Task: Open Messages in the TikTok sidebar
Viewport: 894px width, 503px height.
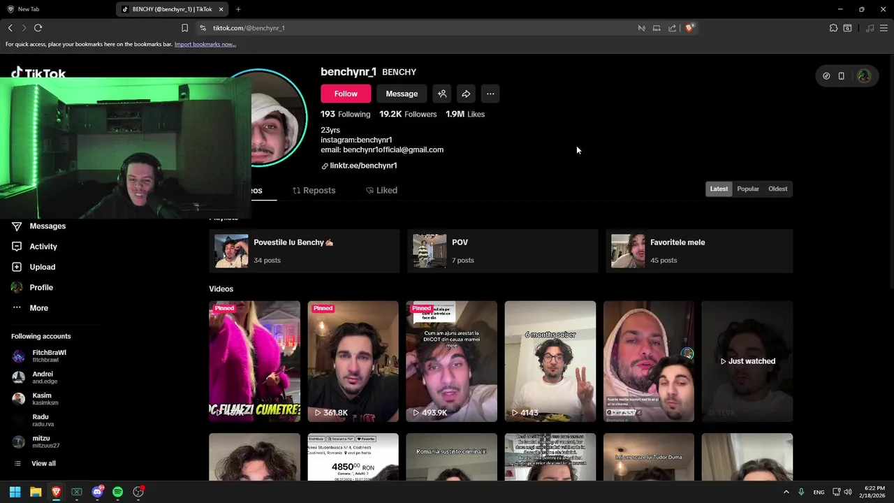Action: click(38, 226)
